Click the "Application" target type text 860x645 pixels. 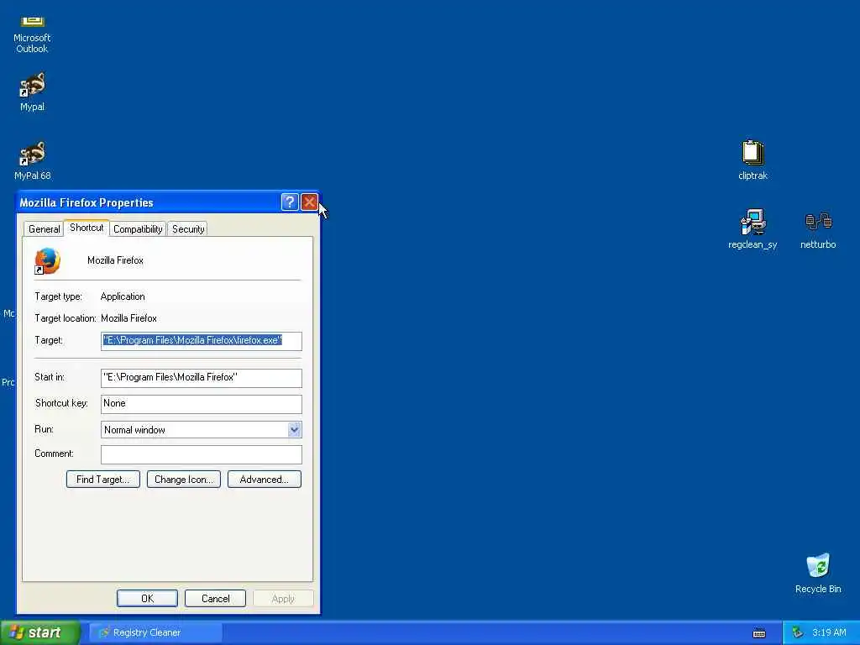pos(123,296)
